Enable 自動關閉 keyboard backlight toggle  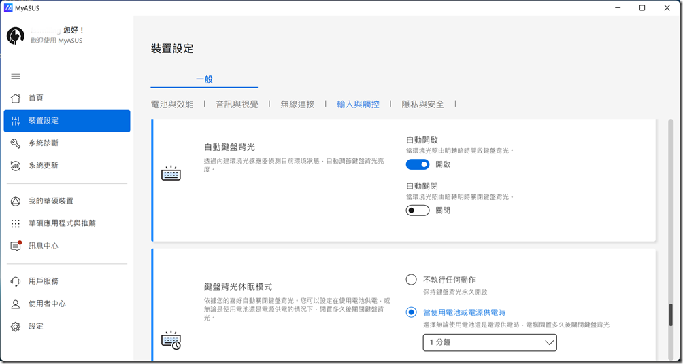coord(418,211)
